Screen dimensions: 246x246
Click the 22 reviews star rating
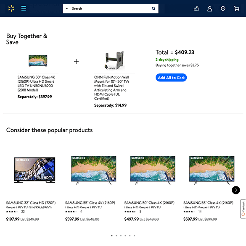[16, 212]
